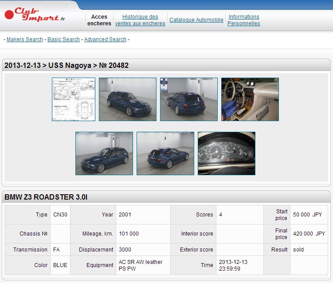The image size is (333, 283).
Task: Click the Club Import logo
Action: pyautogui.click(x=35, y=15)
